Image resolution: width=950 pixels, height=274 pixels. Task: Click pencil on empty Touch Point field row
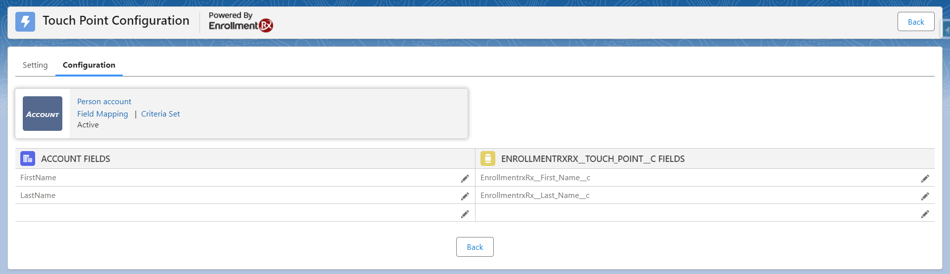[925, 214]
